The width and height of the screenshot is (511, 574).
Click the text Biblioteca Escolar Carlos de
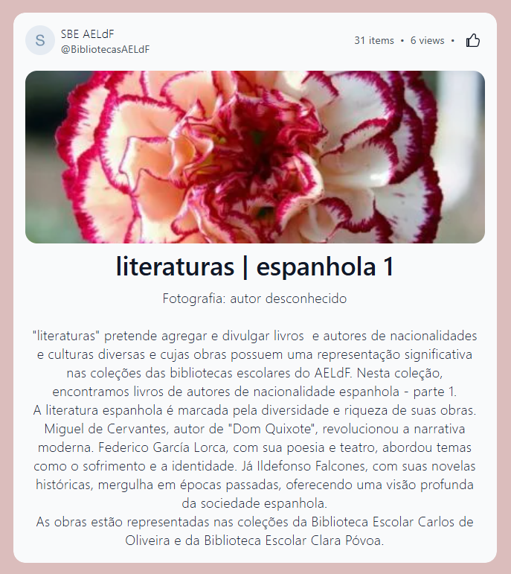[392, 522]
